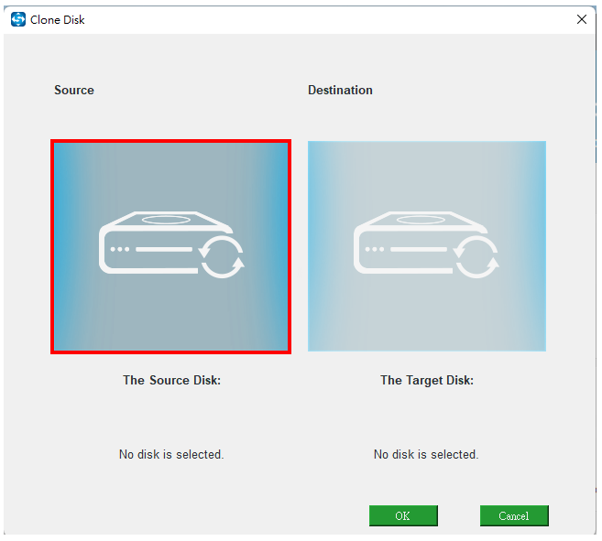Click the Clone Disk app icon

(18, 19)
